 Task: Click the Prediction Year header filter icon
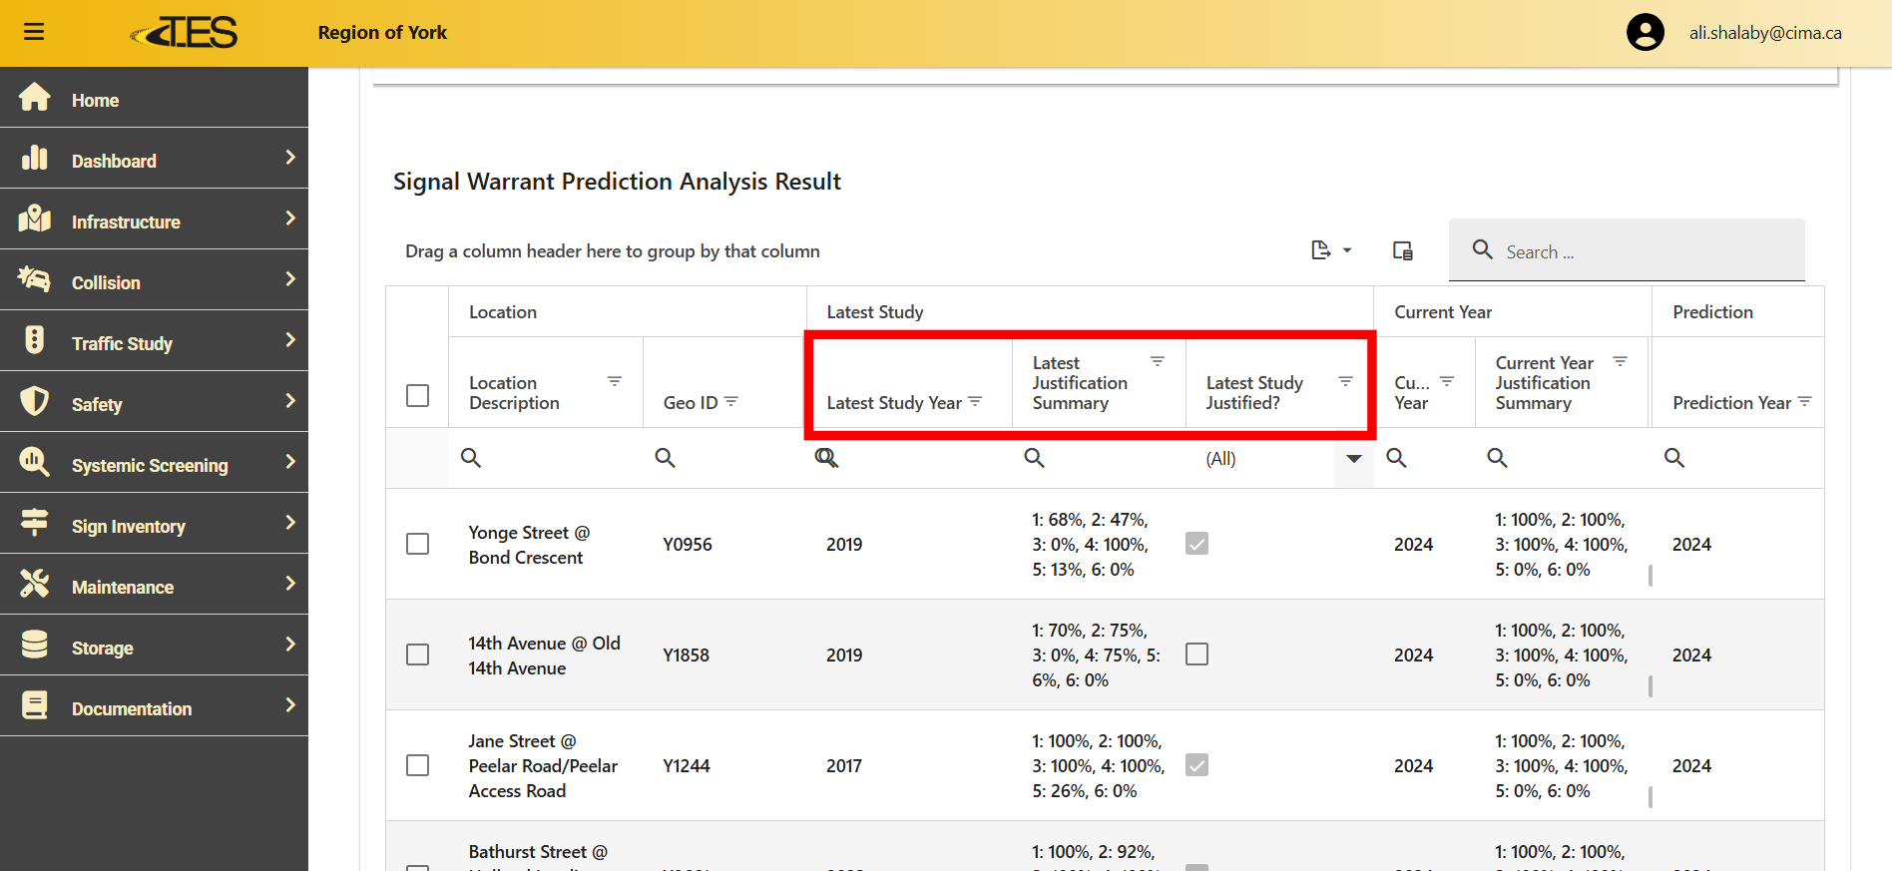tap(1804, 401)
